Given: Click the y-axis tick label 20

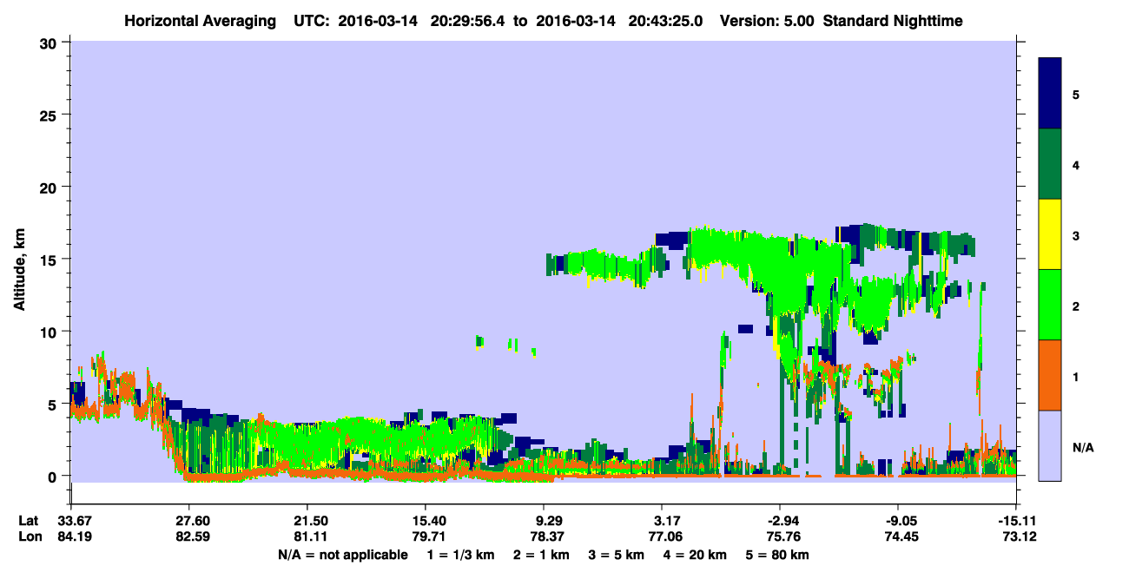Looking at the screenshot, I should point(50,187).
